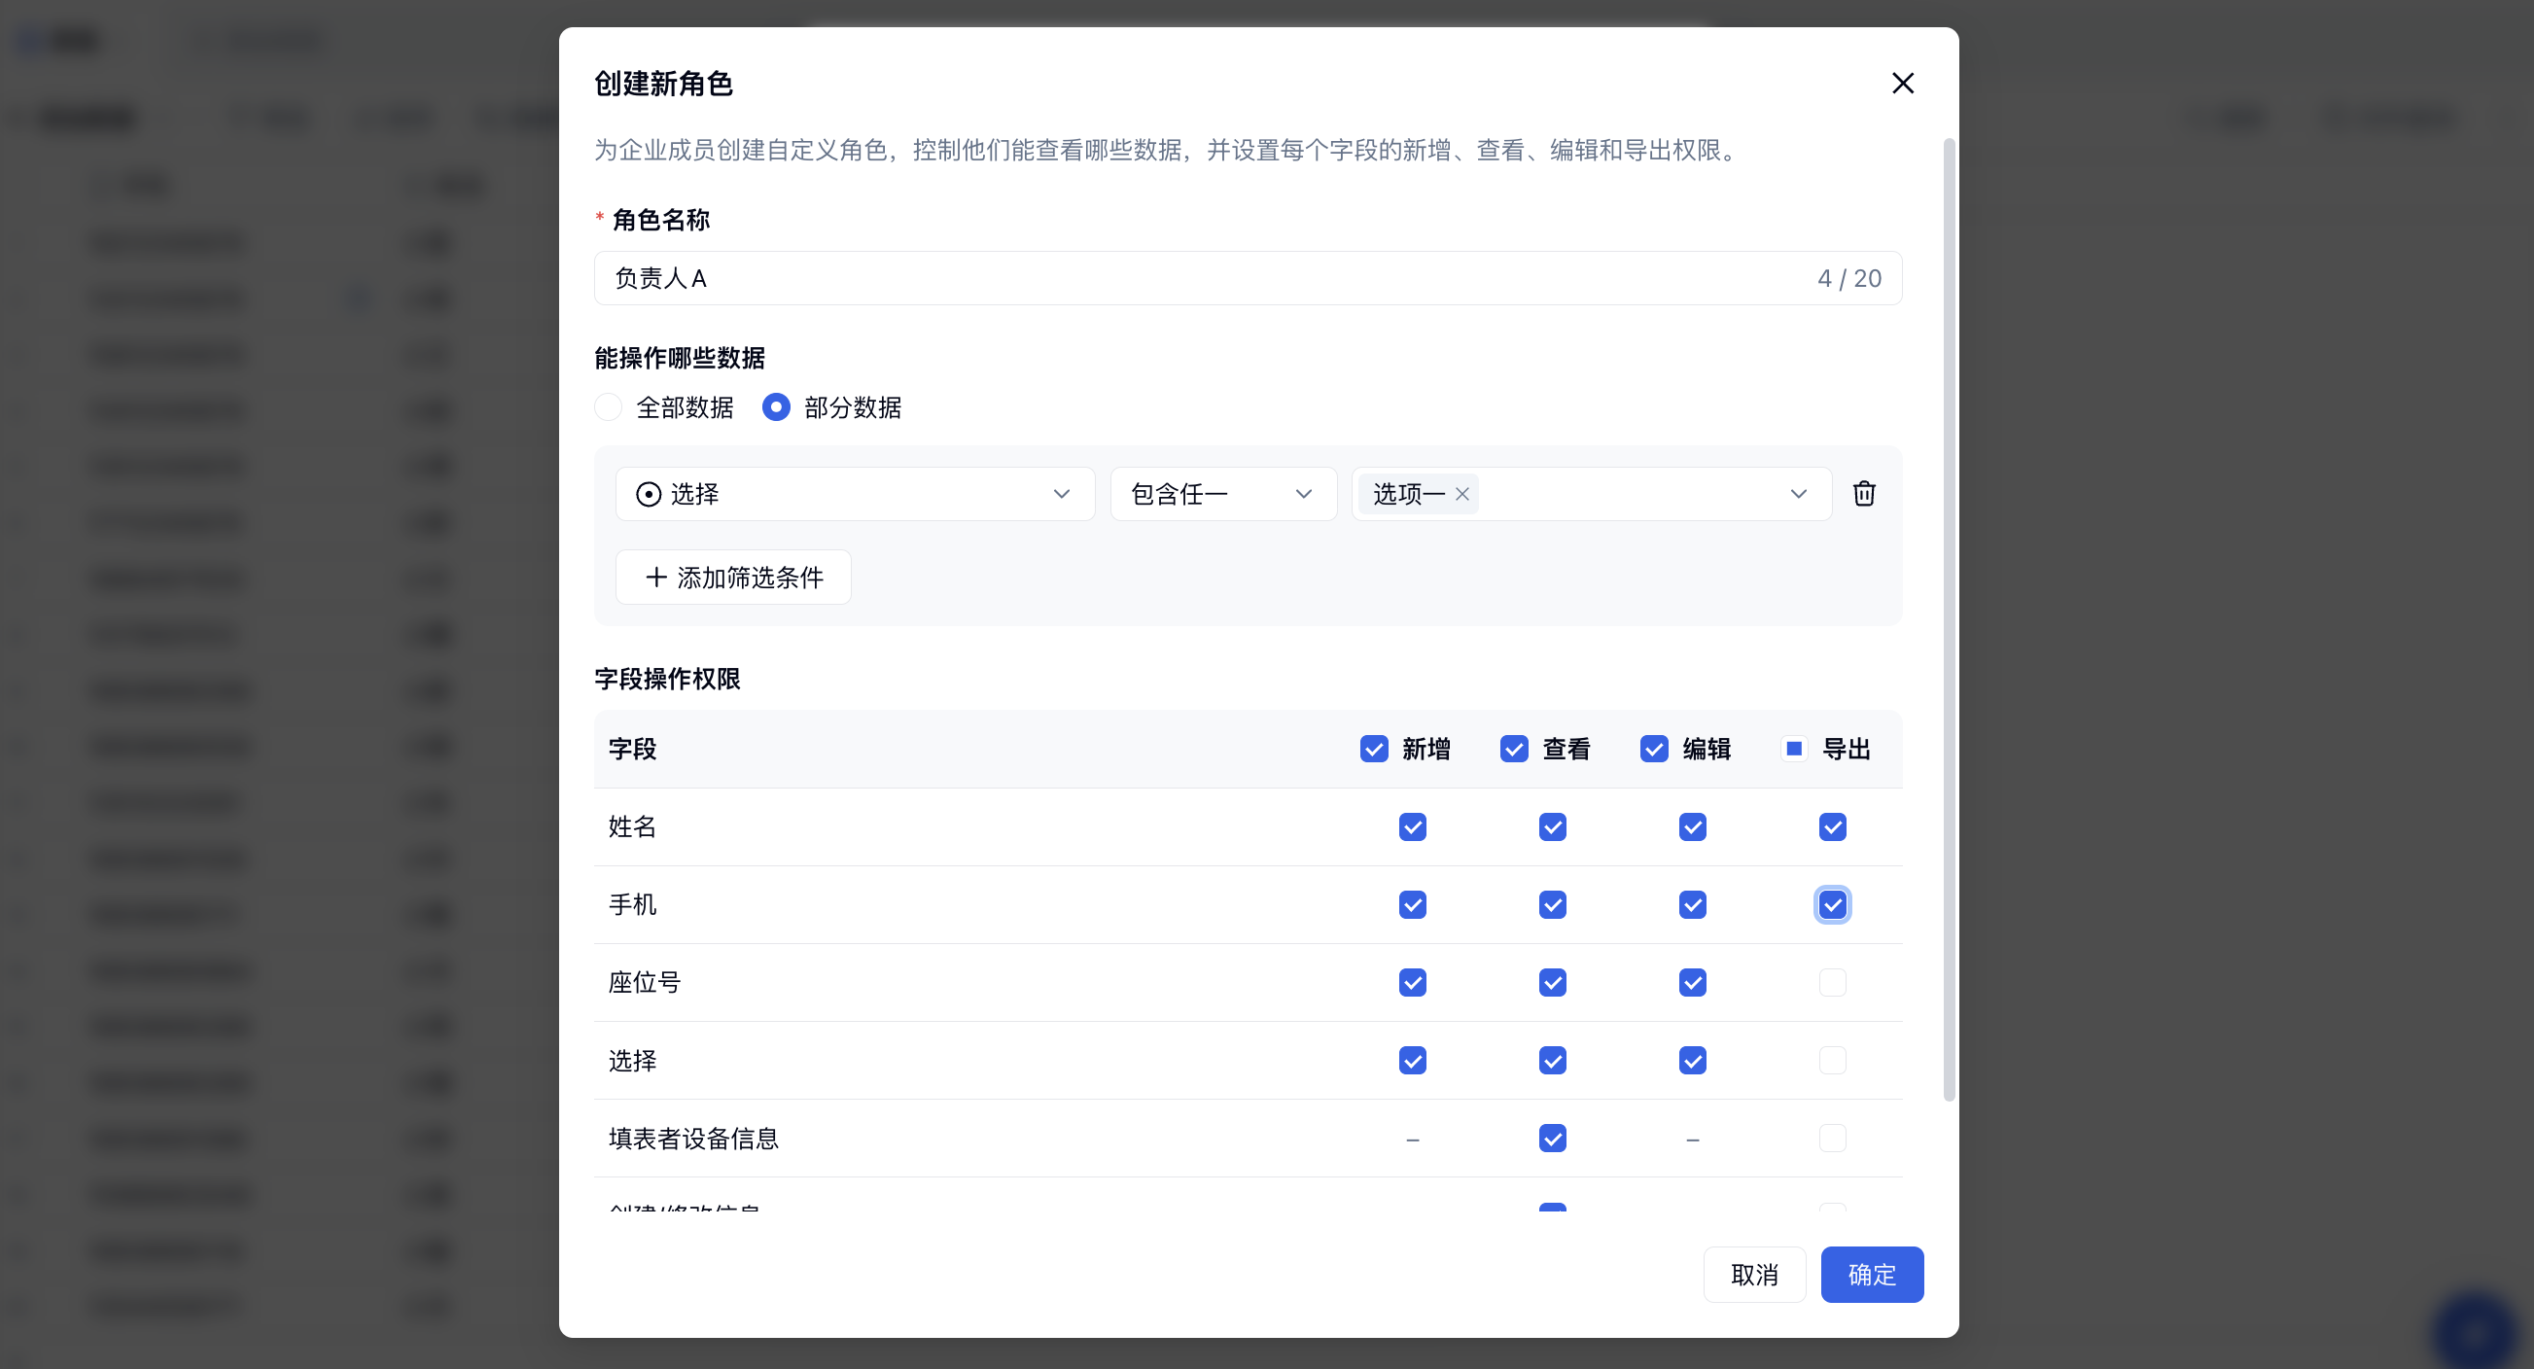
Task: Select the 全部数据 radio option
Action: [x=608, y=407]
